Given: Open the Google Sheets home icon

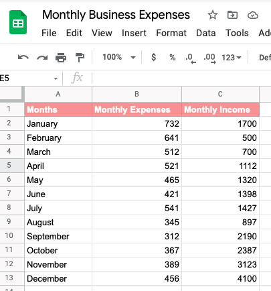Looking at the screenshot, I should coord(18,22).
